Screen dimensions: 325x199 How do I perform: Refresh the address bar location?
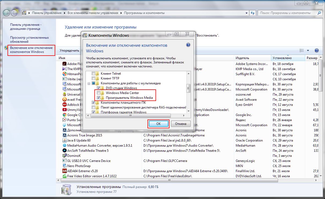coord(253,13)
